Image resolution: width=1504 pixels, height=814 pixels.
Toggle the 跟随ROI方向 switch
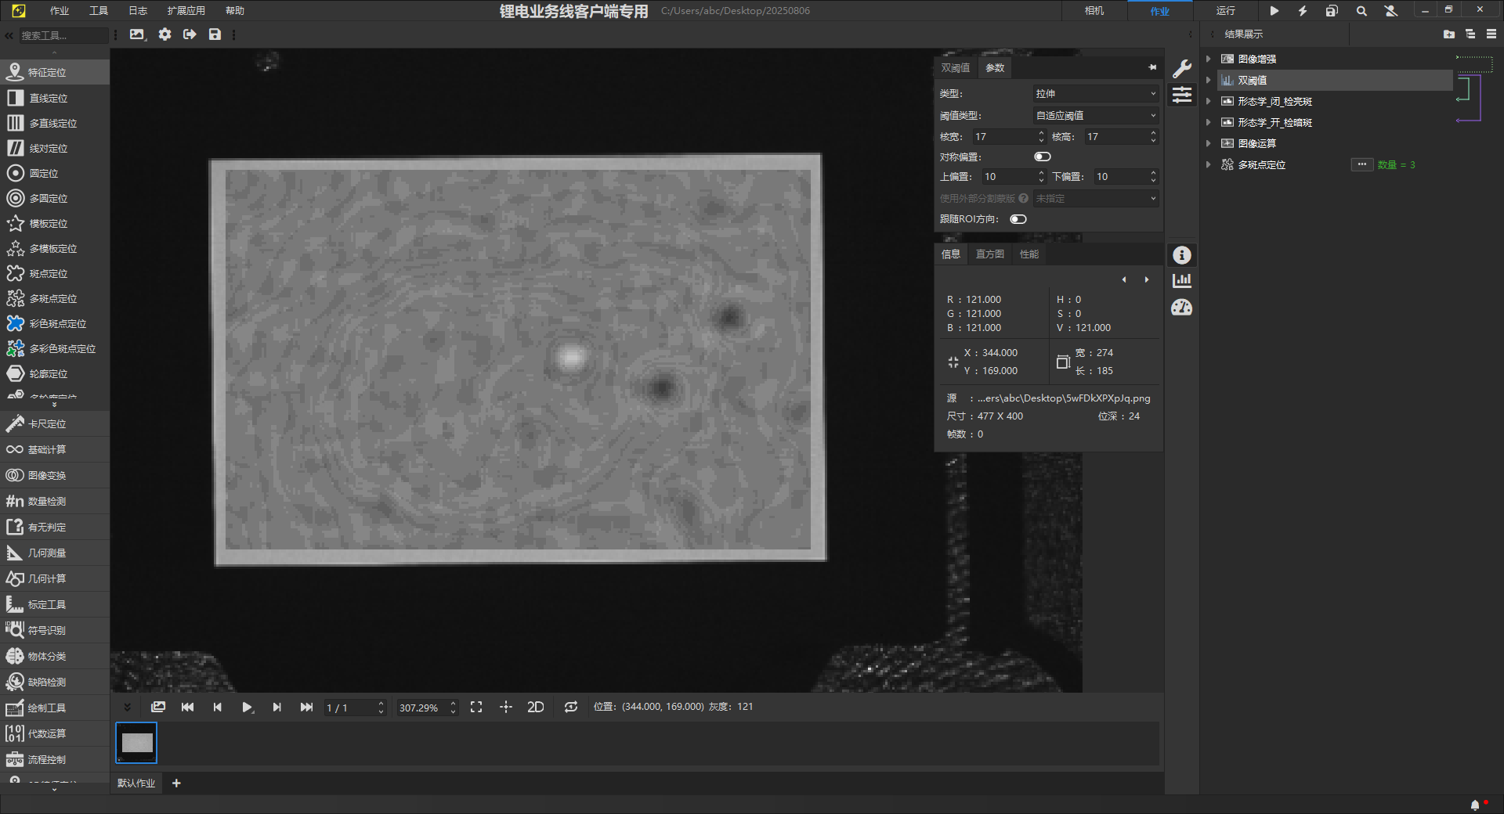[x=1018, y=219]
